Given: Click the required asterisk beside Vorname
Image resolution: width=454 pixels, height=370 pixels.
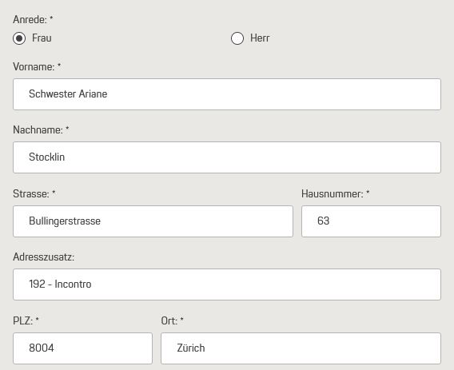Looking at the screenshot, I should click(x=59, y=66).
